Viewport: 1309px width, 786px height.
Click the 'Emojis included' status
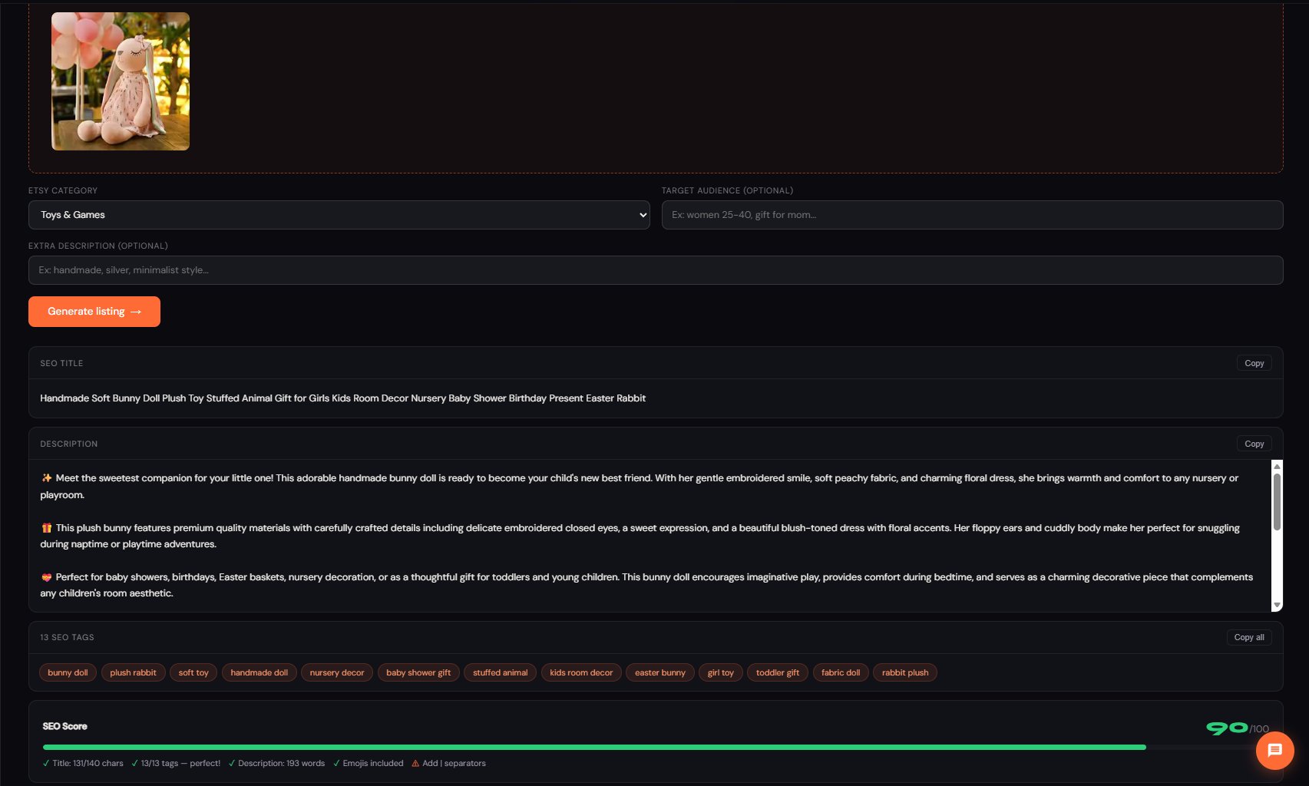pyautogui.click(x=368, y=764)
